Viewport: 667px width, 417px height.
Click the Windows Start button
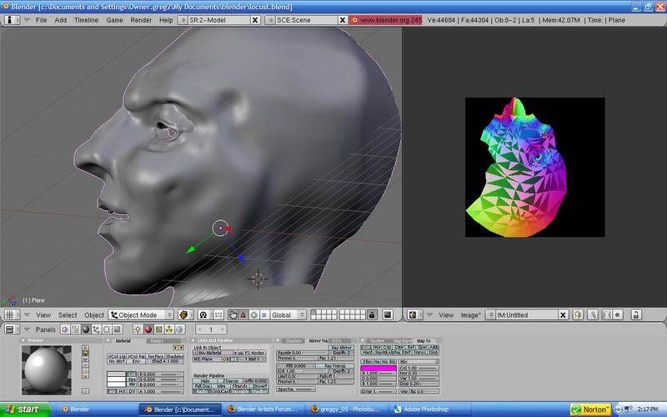click(23, 409)
